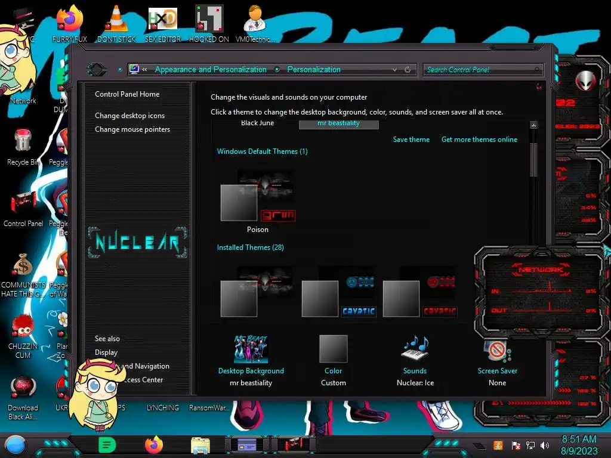The height and width of the screenshot is (458, 611).
Task: Open the Display link under See also
Action: (106, 352)
